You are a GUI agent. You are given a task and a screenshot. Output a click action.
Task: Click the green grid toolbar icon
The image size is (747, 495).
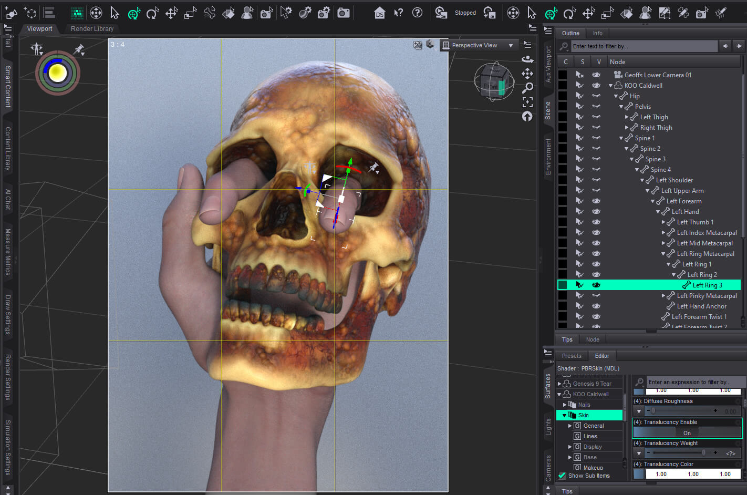pyautogui.click(x=77, y=13)
